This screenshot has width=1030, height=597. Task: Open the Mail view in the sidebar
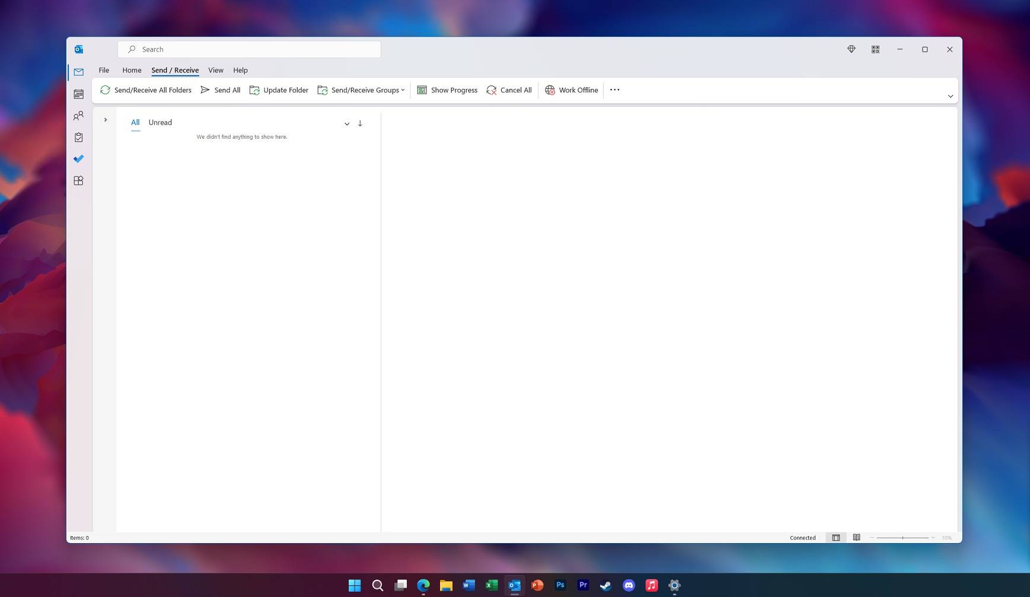[78, 72]
